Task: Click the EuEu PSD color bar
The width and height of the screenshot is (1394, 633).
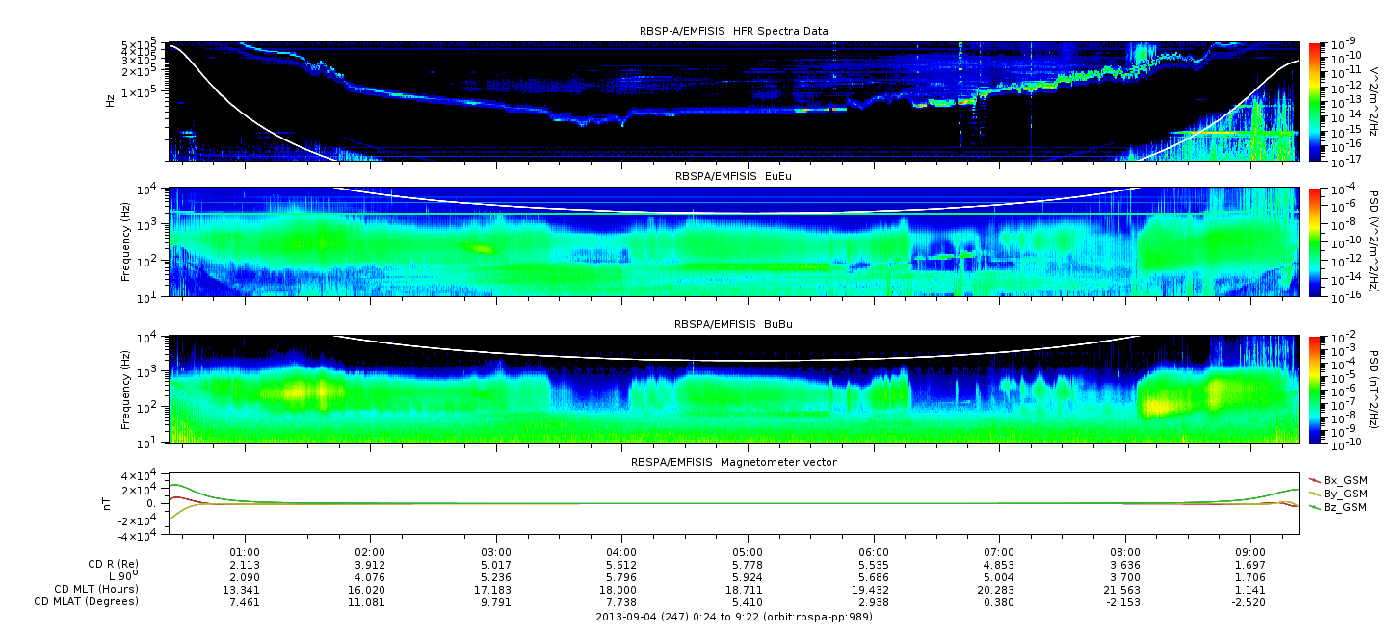Action: pyautogui.click(x=1315, y=241)
